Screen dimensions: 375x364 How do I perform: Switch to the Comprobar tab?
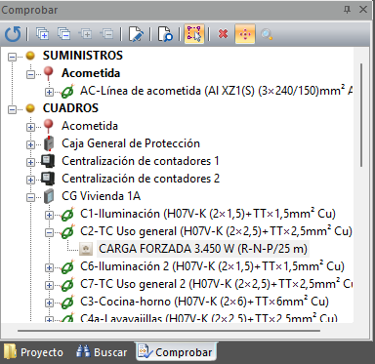[x=175, y=352]
